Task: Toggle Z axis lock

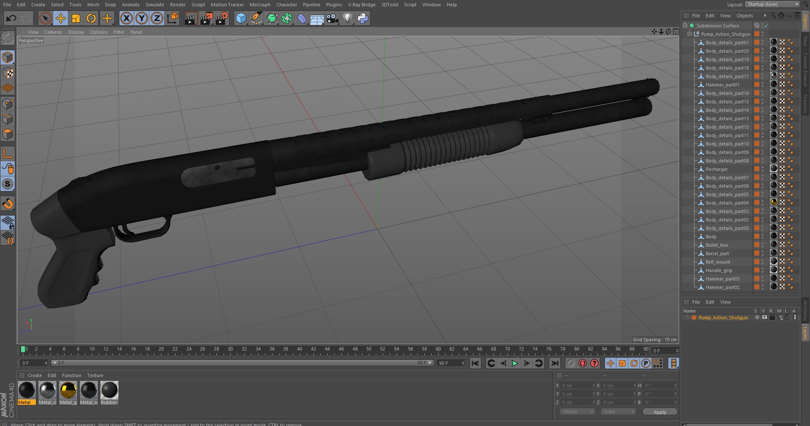Action: (157, 18)
